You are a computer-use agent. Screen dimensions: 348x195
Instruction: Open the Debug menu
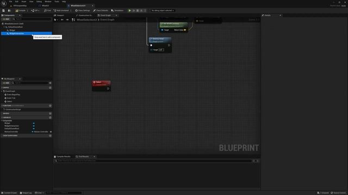(39, 2)
